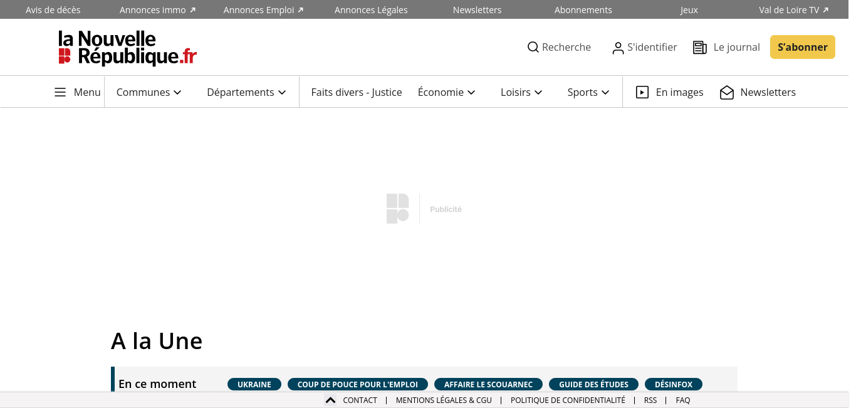Image resolution: width=856 pixels, height=408 pixels.
Task: Click the Le journal text link
Action: pos(737,47)
